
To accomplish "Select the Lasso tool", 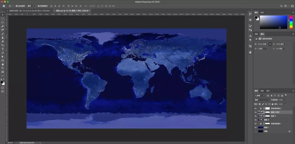I will click(3, 22).
